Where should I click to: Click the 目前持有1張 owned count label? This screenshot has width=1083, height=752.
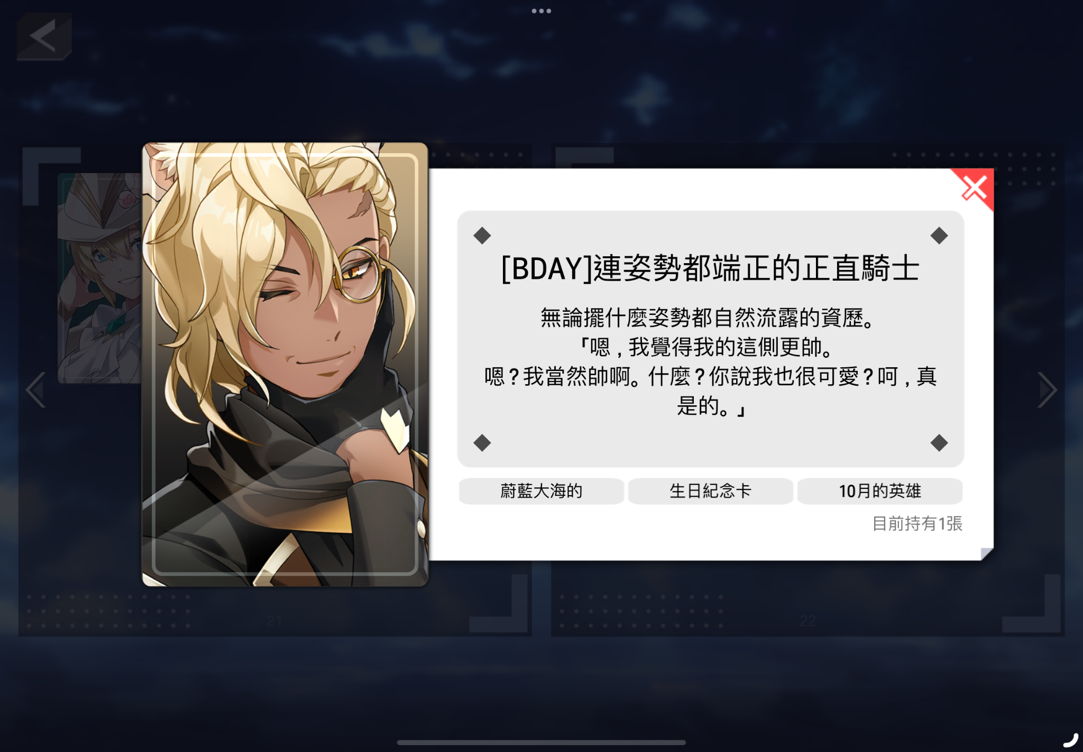coord(917,524)
